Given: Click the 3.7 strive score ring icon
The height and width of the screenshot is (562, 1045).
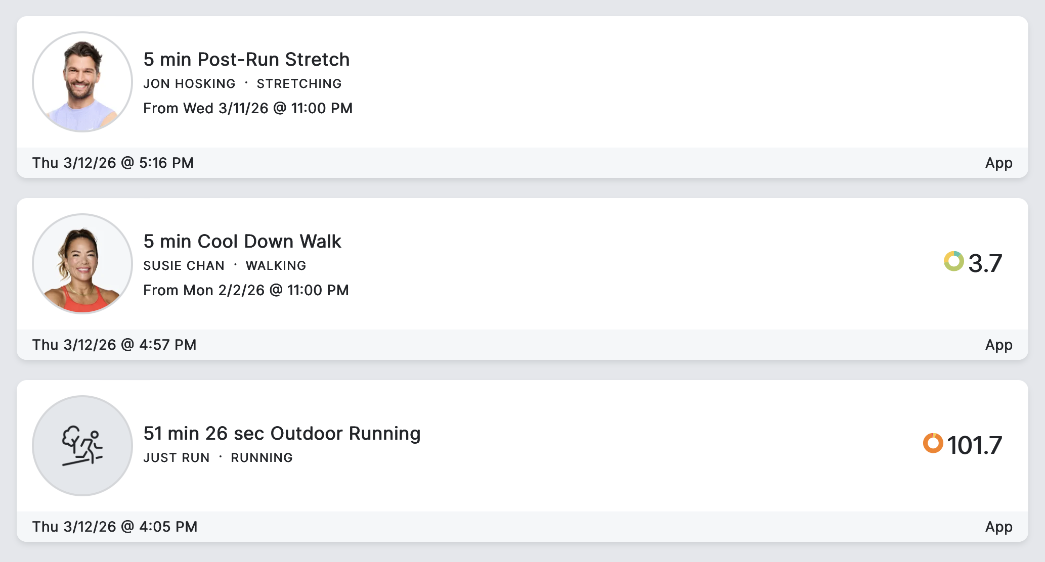Looking at the screenshot, I should (953, 261).
